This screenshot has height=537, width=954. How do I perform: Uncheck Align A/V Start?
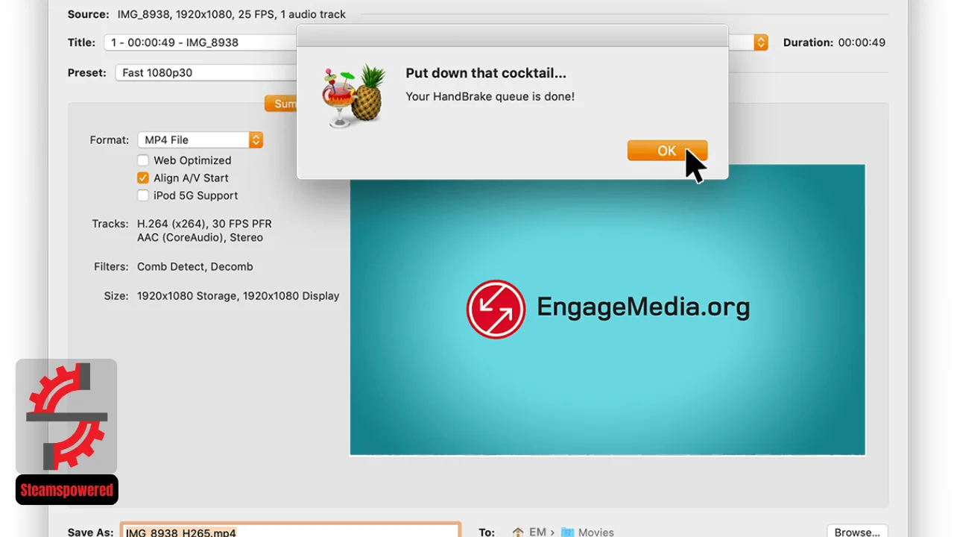[x=143, y=178]
